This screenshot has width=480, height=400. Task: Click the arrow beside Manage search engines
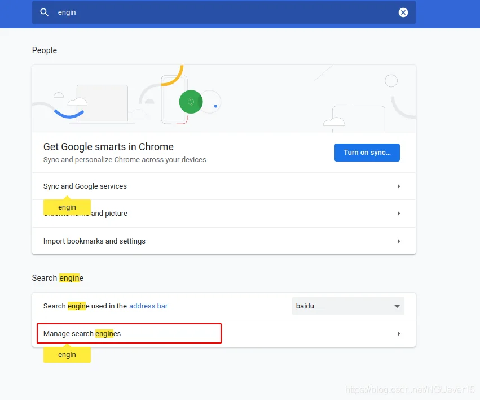pyautogui.click(x=399, y=334)
